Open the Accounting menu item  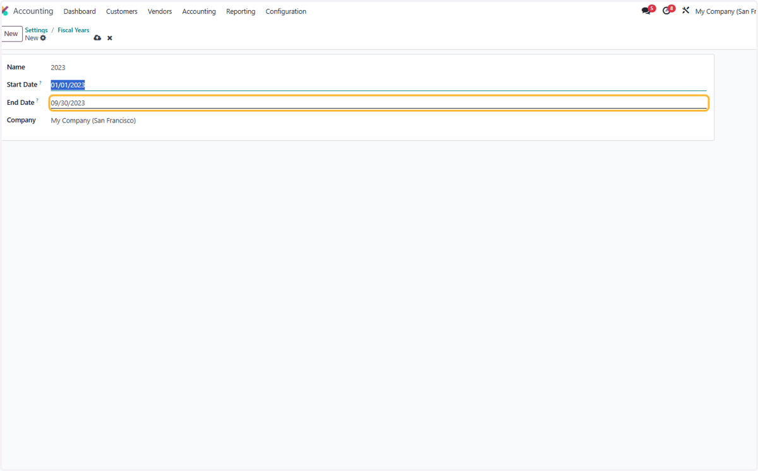point(199,11)
